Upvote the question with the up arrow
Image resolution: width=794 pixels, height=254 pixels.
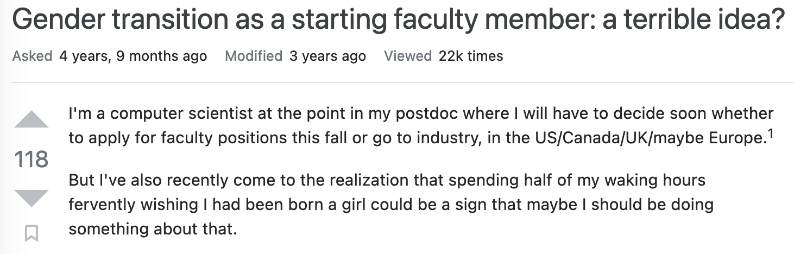point(31,119)
